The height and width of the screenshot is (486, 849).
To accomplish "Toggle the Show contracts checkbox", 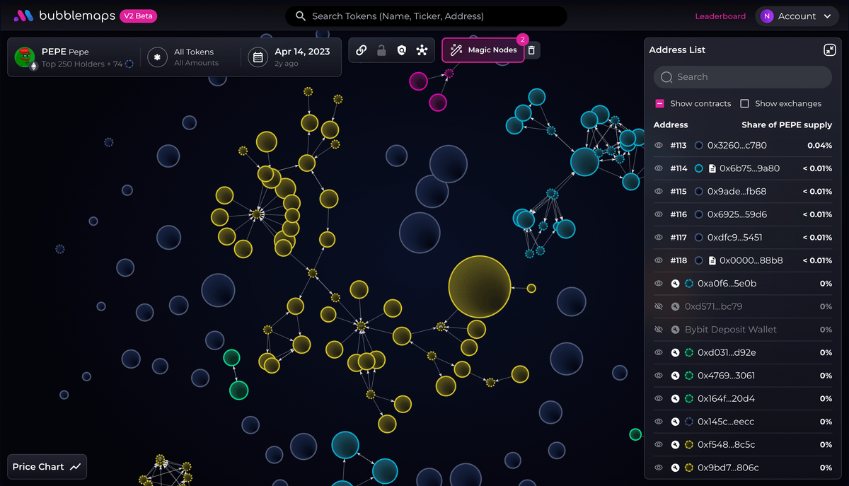I will point(659,103).
